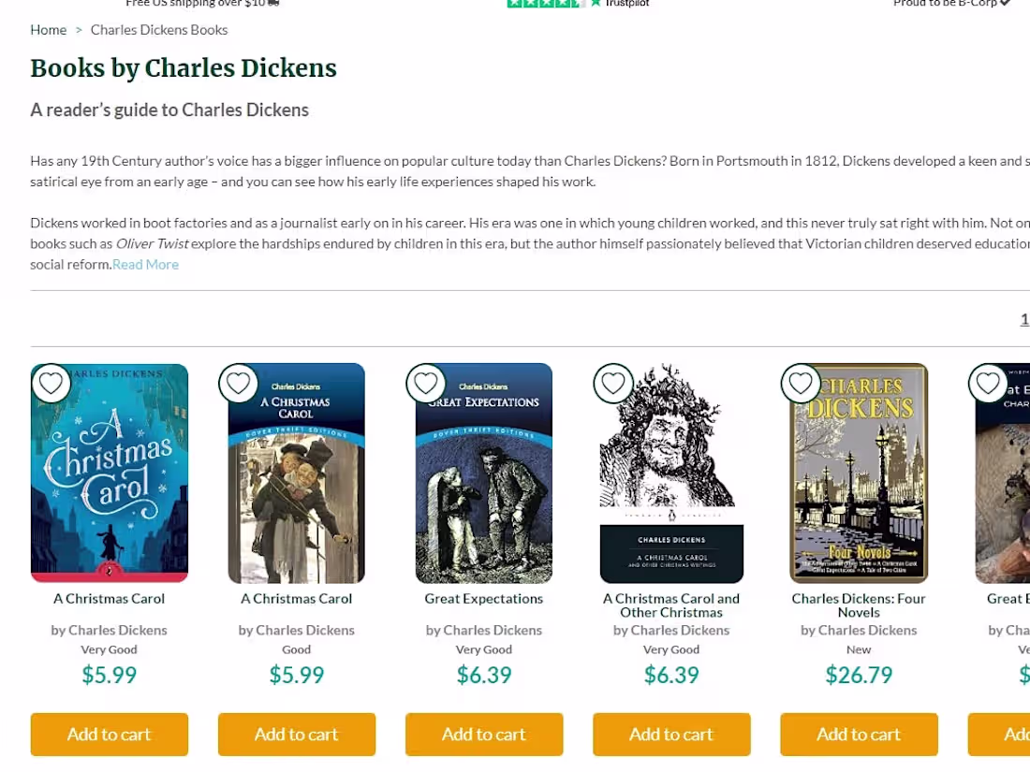Open the Home breadcrumb

coord(48,29)
